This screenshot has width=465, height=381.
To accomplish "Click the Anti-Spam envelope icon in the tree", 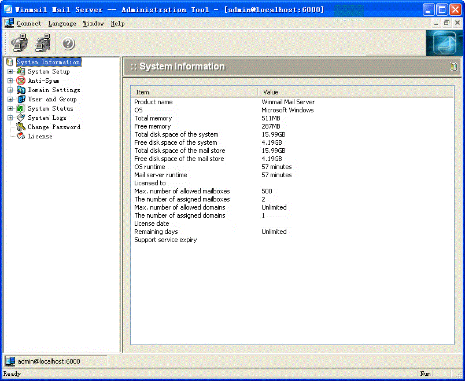I will [x=21, y=81].
